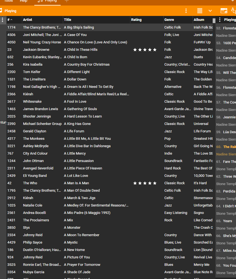This screenshot has width=236, height=279.
Task: Open the SQL editor icon
Action: (224, 11)
